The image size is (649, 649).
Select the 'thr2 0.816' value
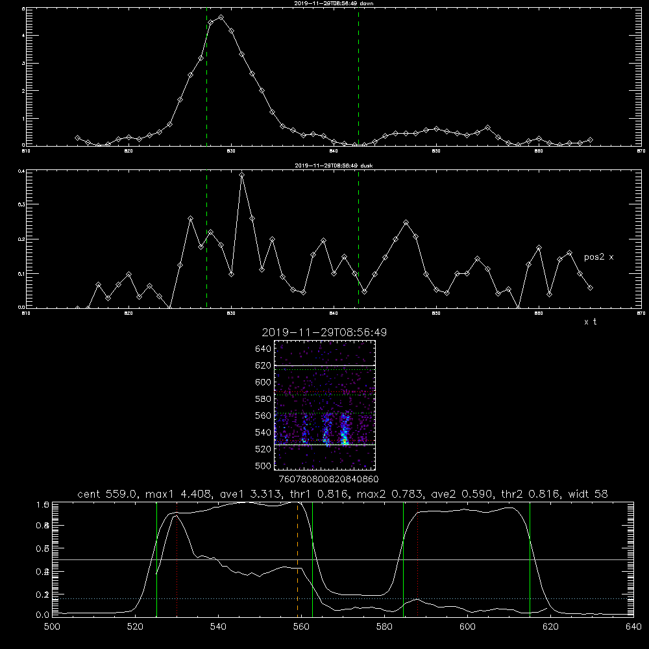[530, 494]
